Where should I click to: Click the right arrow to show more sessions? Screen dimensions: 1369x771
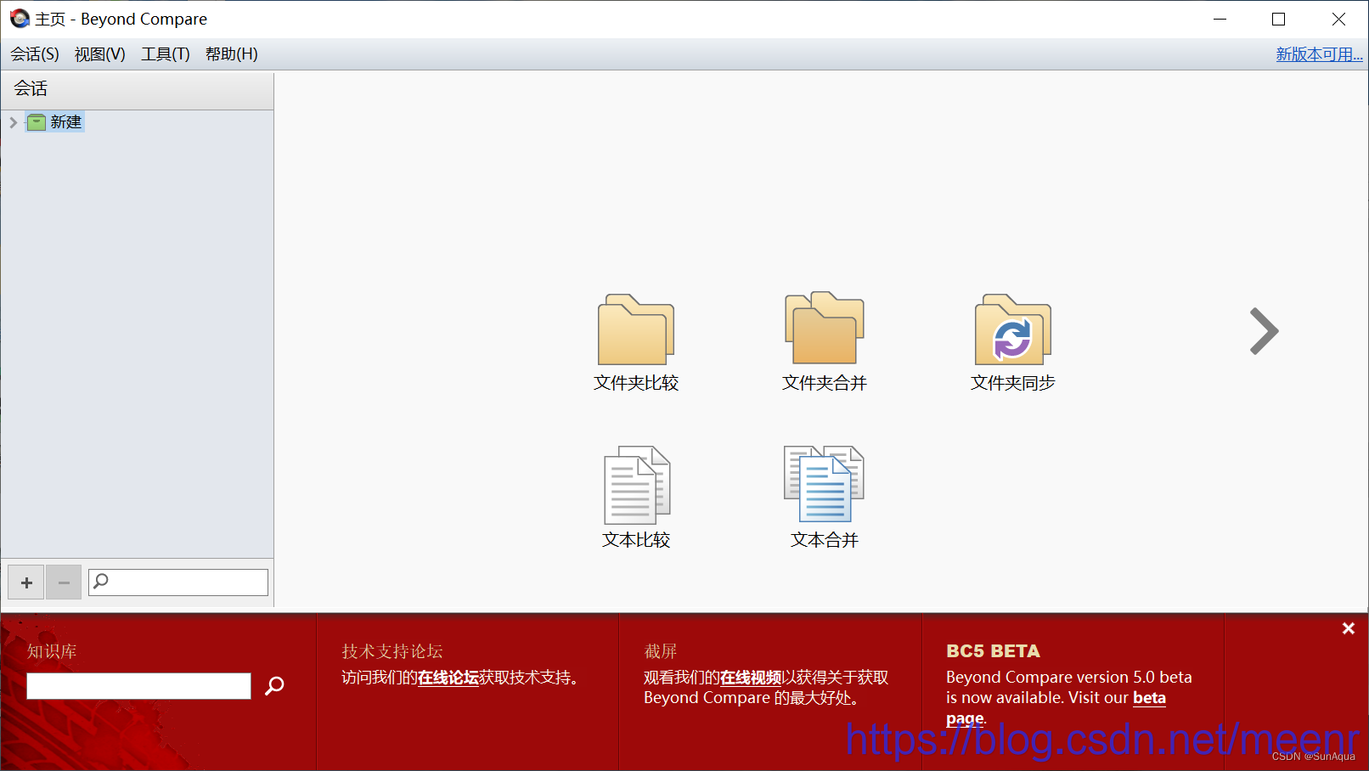point(1263,332)
